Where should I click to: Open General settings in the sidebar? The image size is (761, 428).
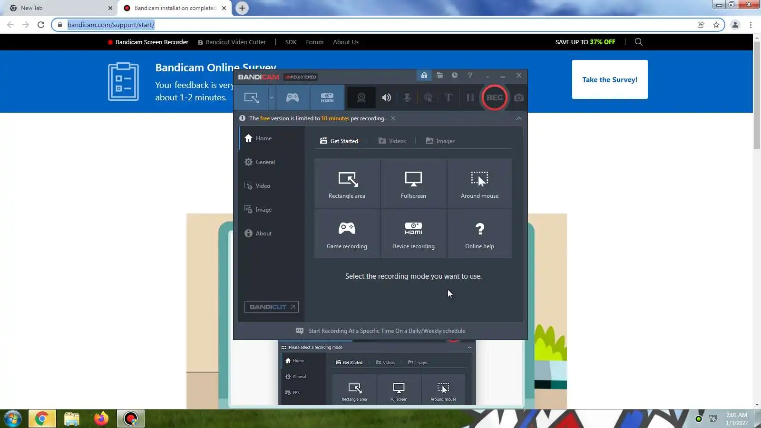[272, 162]
